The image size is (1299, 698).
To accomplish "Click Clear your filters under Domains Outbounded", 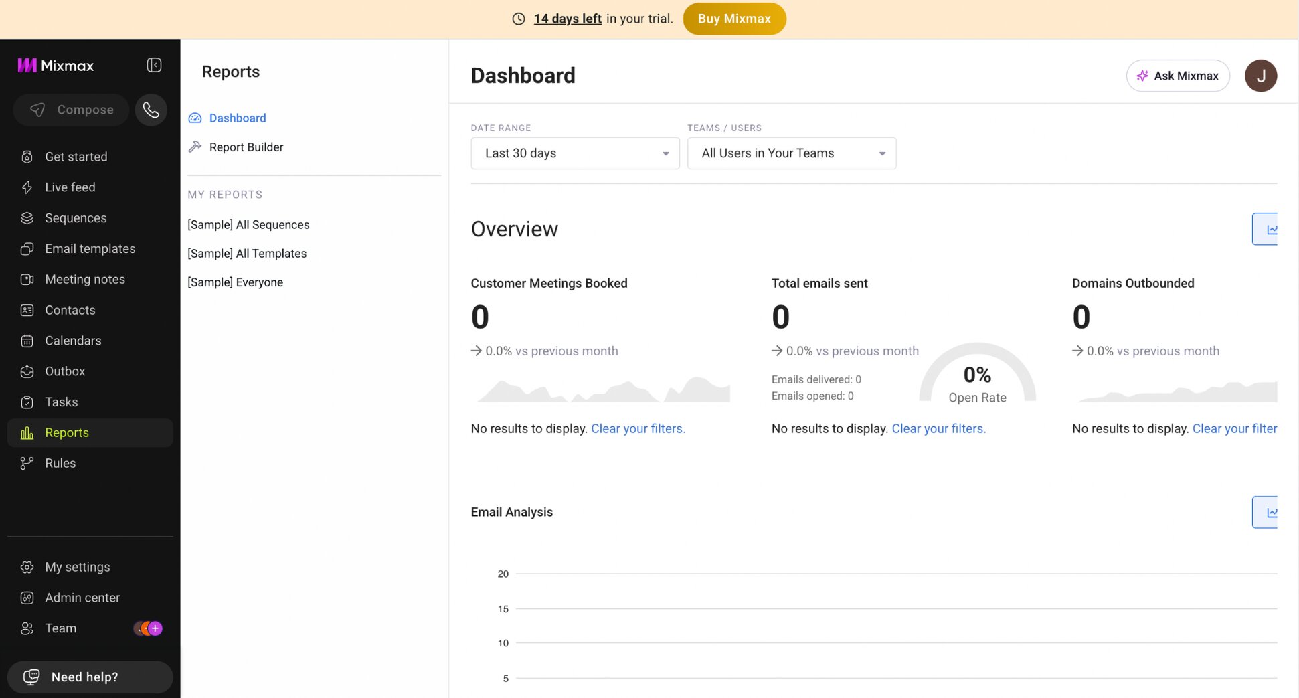I will pyautogui.click(x=1234, y=428).
